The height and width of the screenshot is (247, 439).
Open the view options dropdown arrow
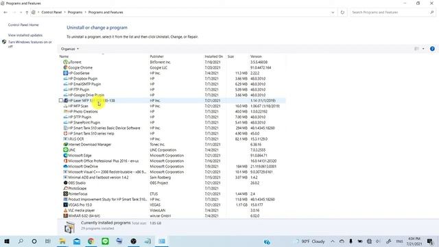tap(423, 49)
